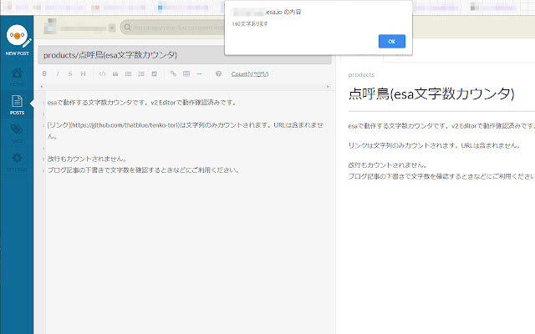Click the post title field
Image resolution: width=535 pixels, height=334 pixels.
[184, 55]
